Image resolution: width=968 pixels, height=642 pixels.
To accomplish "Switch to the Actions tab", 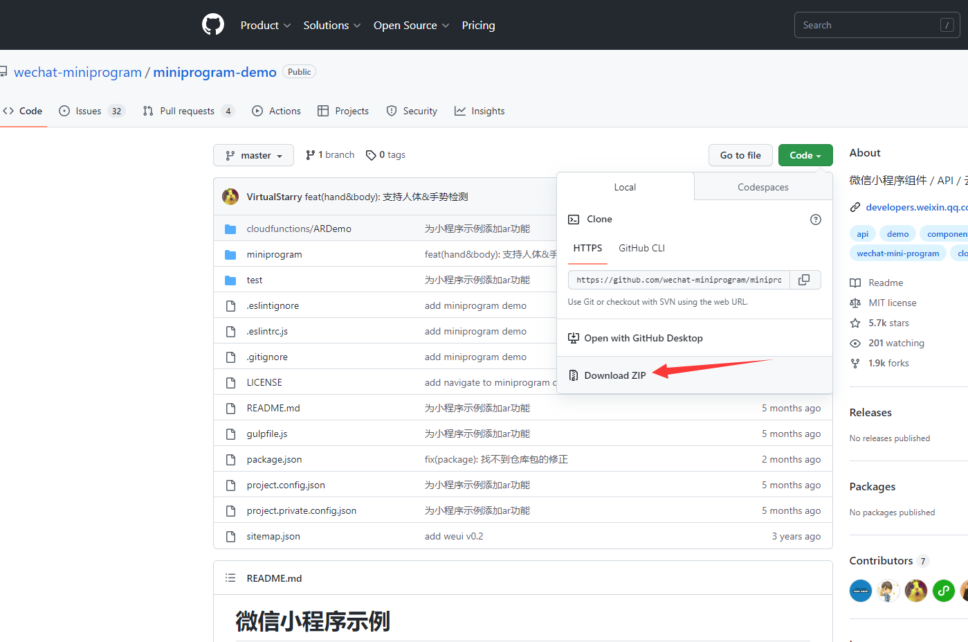I will coord(277,111).
